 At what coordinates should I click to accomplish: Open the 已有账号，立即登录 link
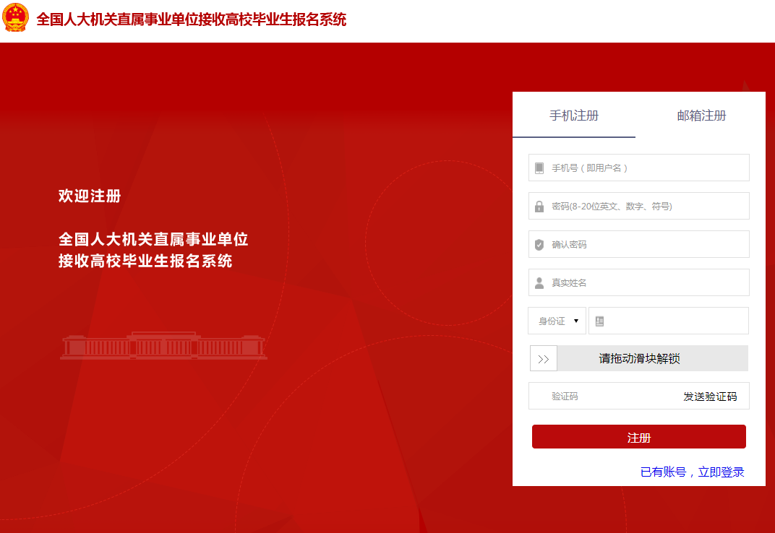tap(692, 472)
